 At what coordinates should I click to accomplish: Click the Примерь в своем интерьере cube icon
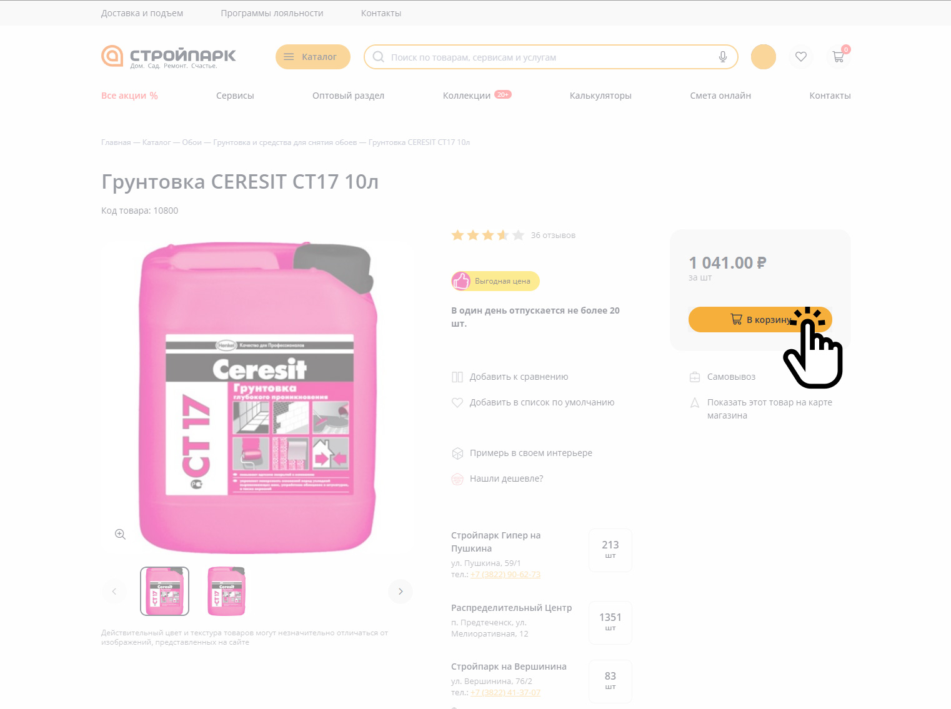point(457,454)
